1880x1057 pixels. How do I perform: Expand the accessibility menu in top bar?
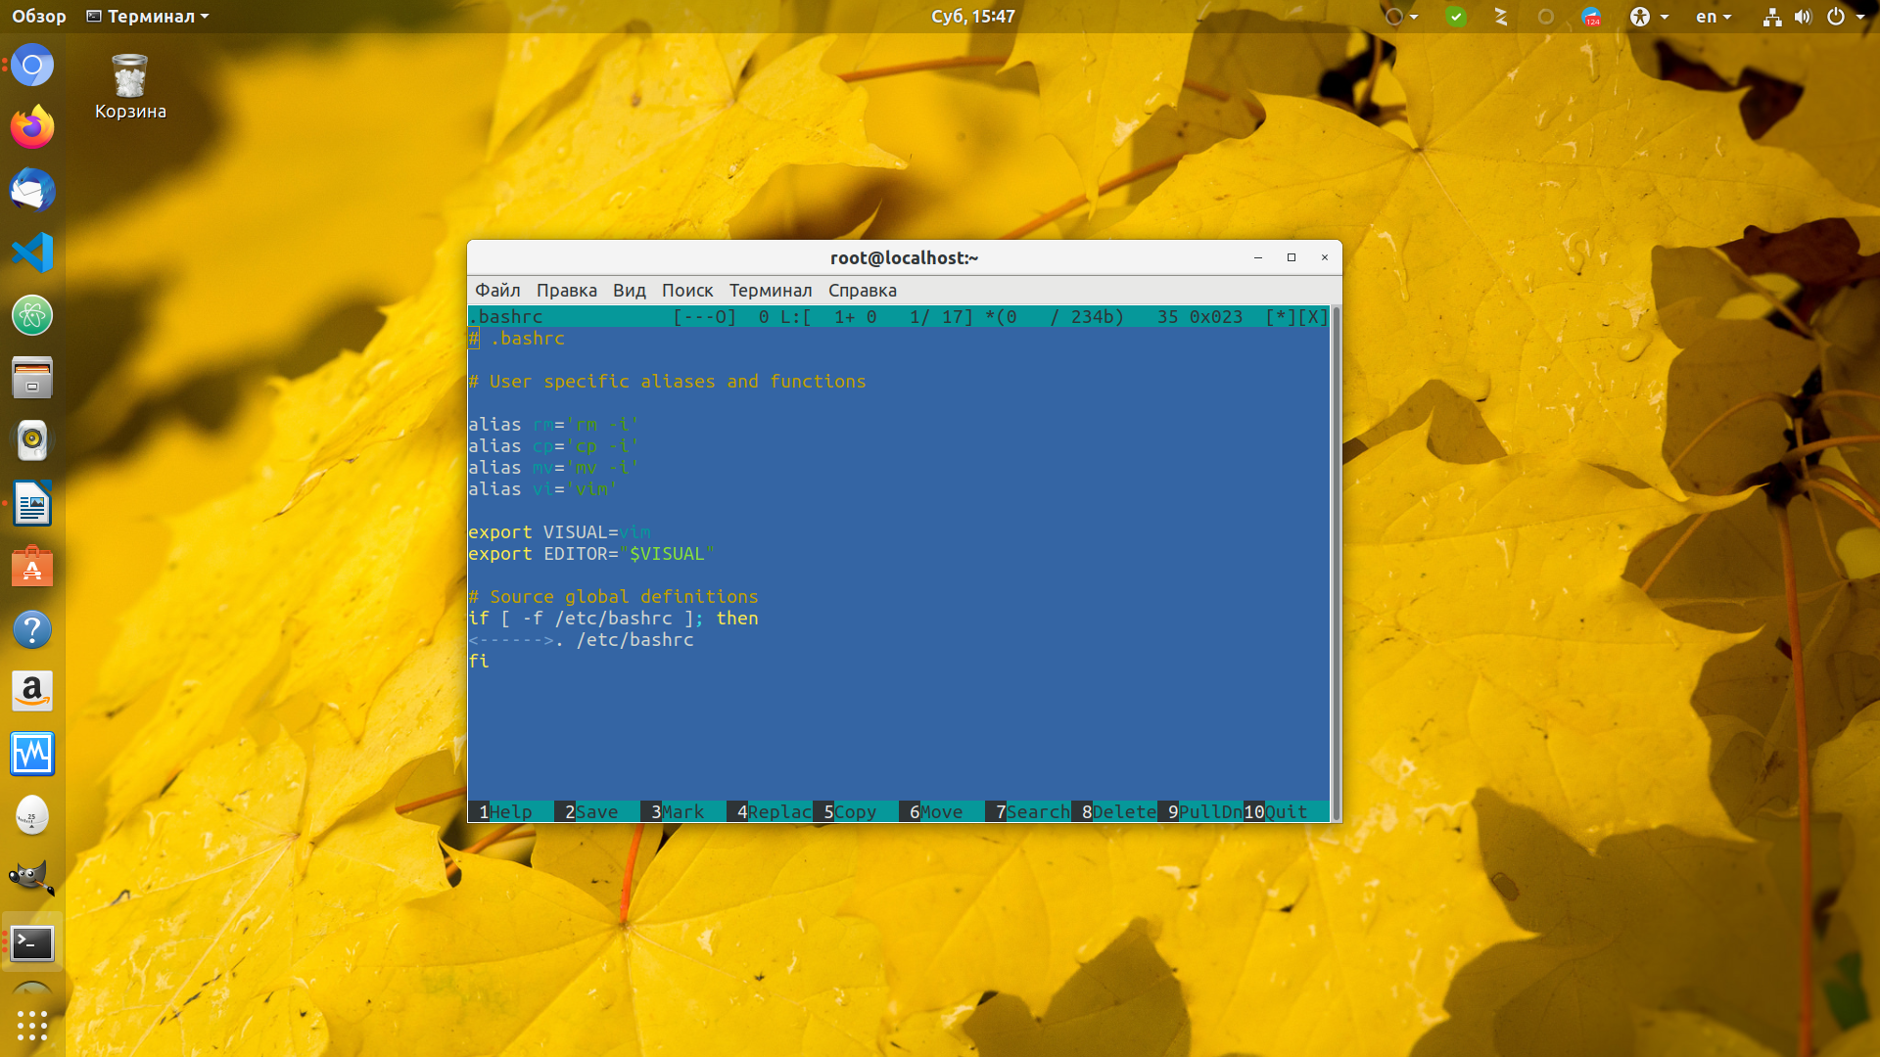pos(1649,17)
